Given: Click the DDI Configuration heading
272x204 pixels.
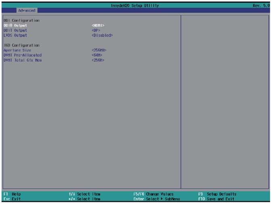Looking at the screenshot, I should (x=21, y=21).
